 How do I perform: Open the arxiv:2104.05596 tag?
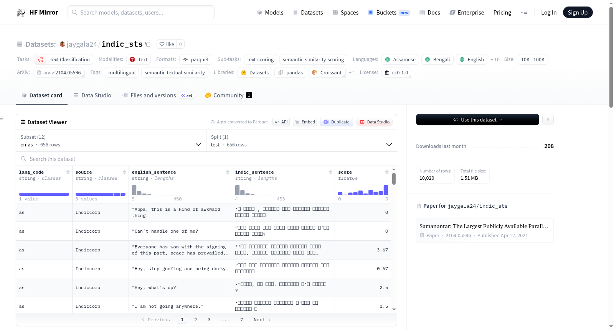point(59,72)
